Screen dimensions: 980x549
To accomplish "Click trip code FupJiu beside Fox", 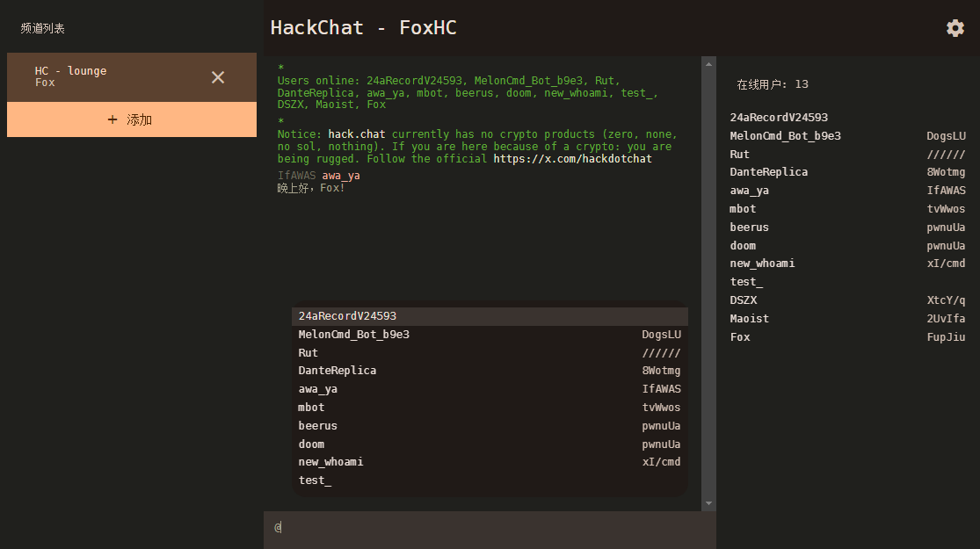I will click(x=946, y=337).
